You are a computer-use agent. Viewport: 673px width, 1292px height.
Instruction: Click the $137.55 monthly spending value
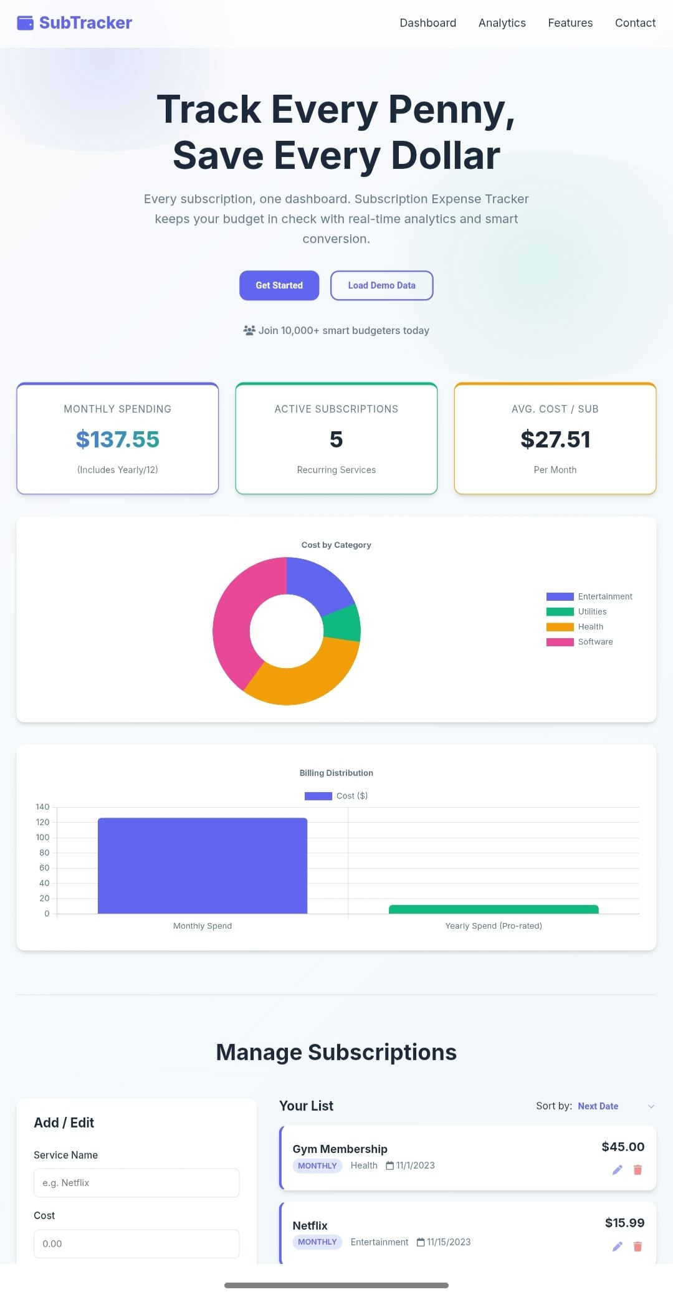(x=118, y=439)
